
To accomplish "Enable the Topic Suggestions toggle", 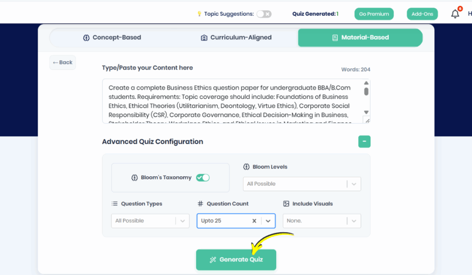I will point(264,14).
